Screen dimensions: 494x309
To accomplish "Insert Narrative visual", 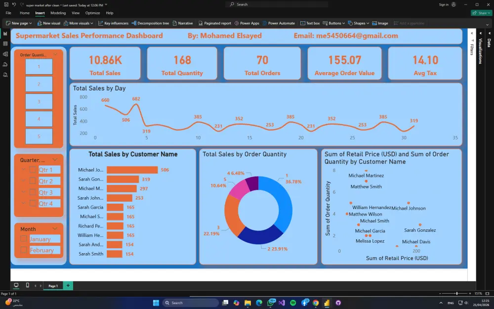I will [x=182, y=23].
